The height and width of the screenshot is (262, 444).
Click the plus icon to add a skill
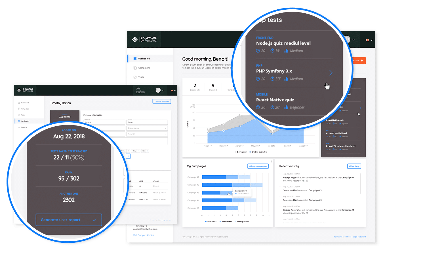pyautogui.click(x=128, y=156)
